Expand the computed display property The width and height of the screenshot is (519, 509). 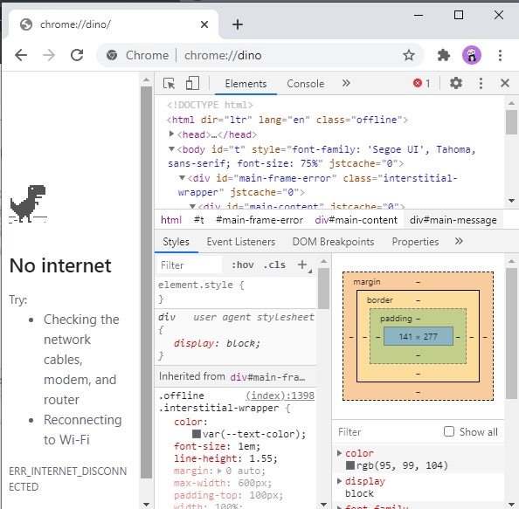pyautogui.click(x=339, y=481)
